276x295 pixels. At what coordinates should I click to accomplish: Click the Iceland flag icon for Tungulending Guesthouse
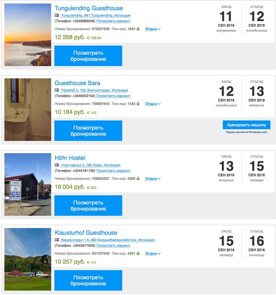tap(57, 15)
